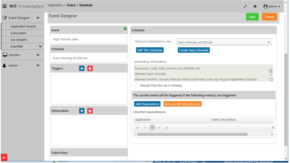The image size is (290, 163).
Task: Select the Monitor sidebar menu
Action: pyautogui.click(x=14, y=55)
